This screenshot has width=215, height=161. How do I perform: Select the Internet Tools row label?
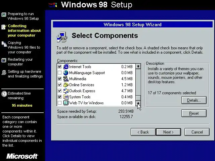coord(80,67)
